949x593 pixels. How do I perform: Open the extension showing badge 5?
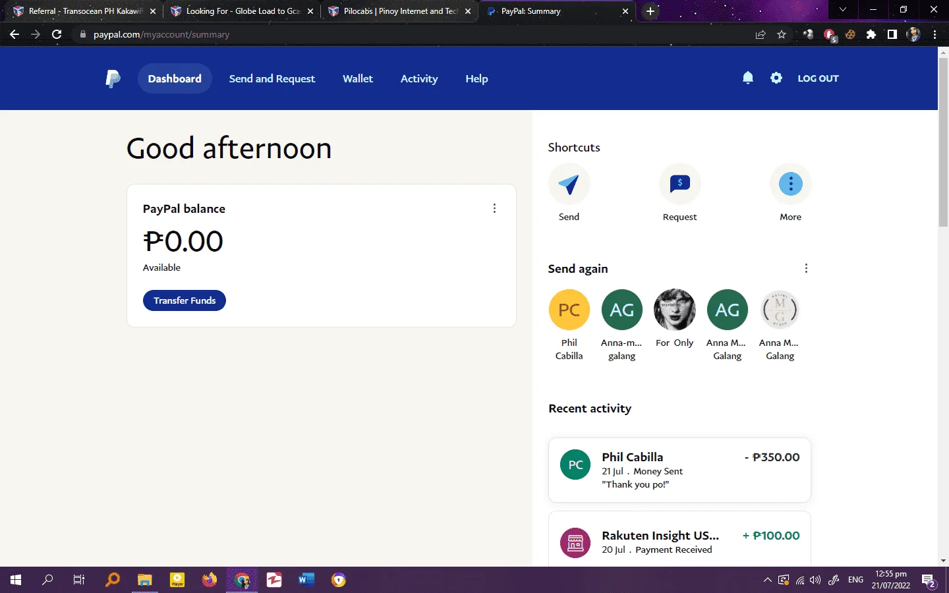[830, 35]
